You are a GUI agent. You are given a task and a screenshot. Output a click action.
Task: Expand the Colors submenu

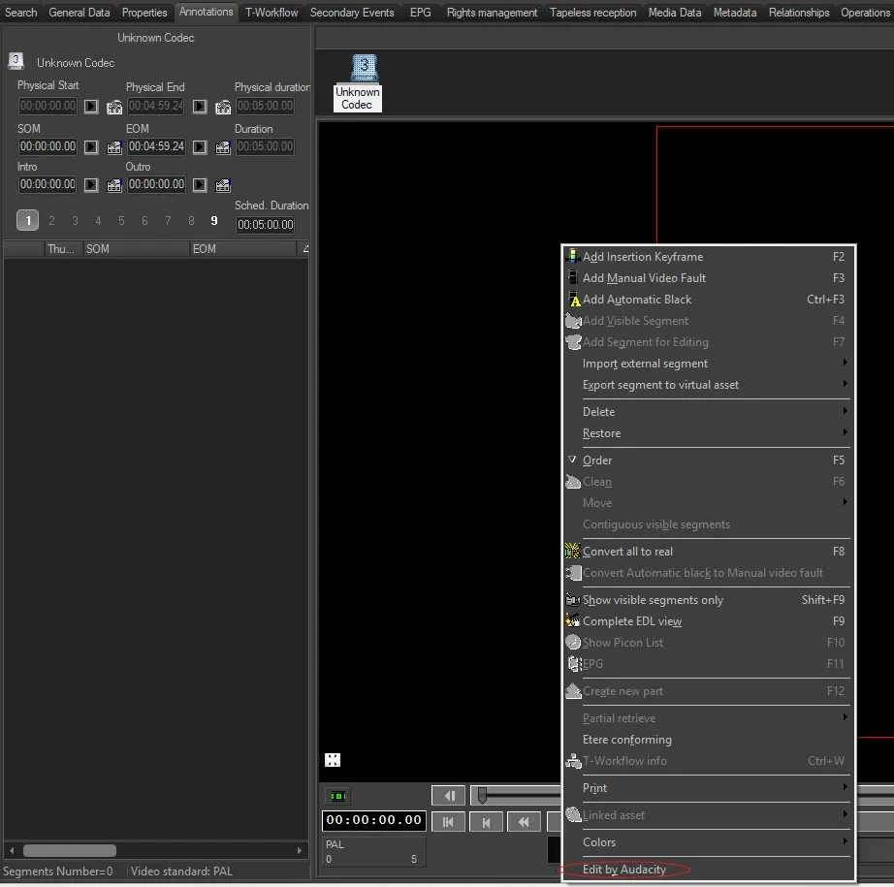[x=599, y=842]
